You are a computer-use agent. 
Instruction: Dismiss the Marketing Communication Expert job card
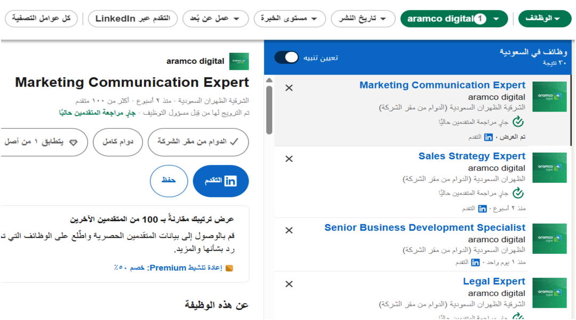[x=289, y=88]
